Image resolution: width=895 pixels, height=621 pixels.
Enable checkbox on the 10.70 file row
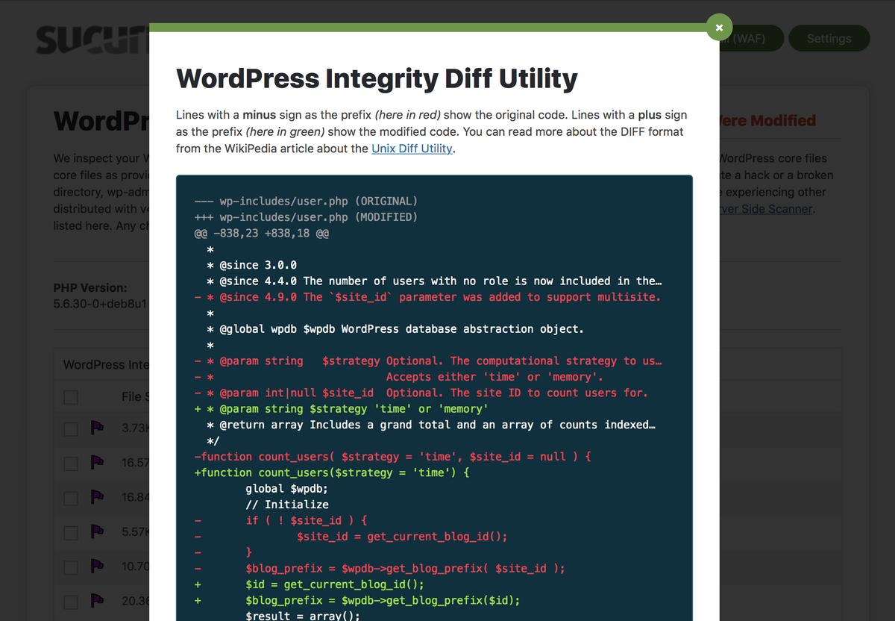[71, 567]
